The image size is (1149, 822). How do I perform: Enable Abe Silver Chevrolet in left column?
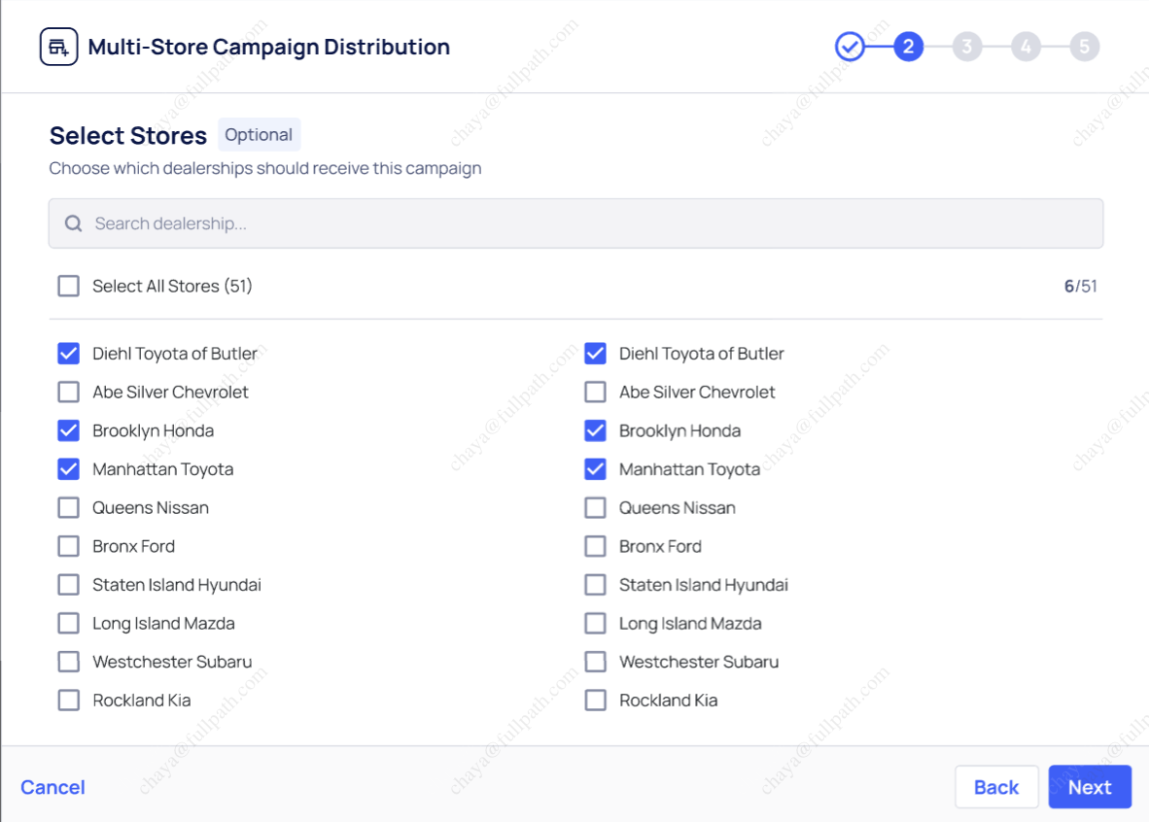[68, 393]
